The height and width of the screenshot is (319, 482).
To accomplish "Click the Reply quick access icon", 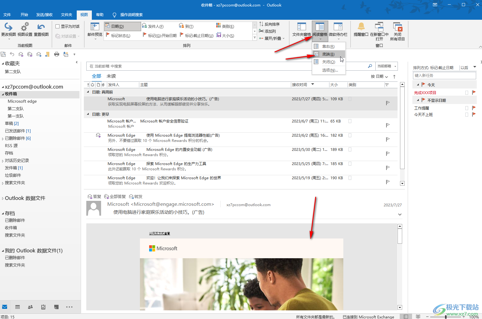I will click(21, 54).
